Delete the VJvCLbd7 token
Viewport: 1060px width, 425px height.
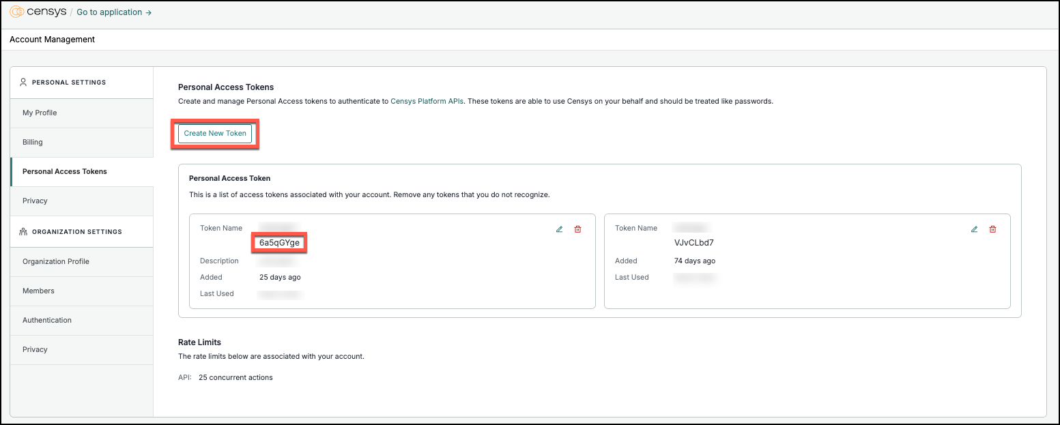click(993, 229)
